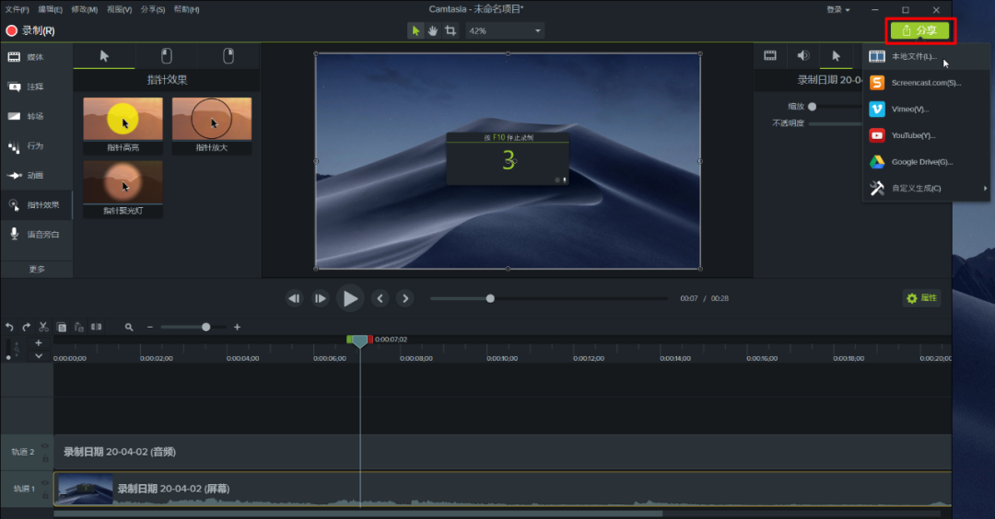Screen dimensions: 995x519
Task: Zoom in timeline with plus
Action: (237, 327)
